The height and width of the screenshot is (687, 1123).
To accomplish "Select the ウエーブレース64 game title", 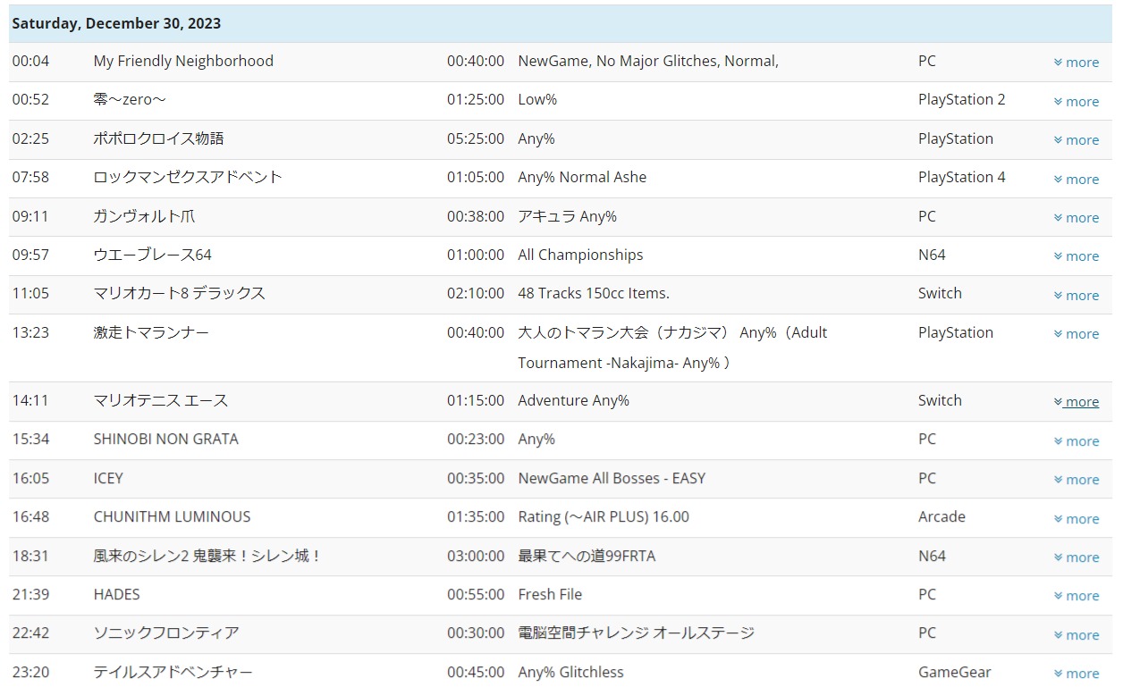I will point(152,255).
